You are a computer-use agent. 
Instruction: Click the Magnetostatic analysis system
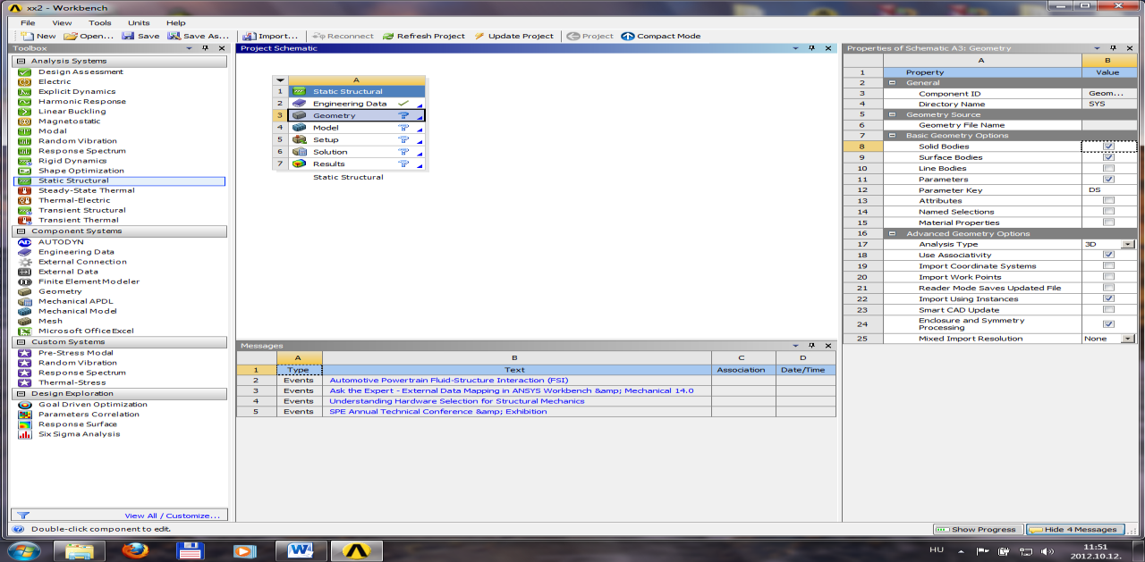point(71,122)
